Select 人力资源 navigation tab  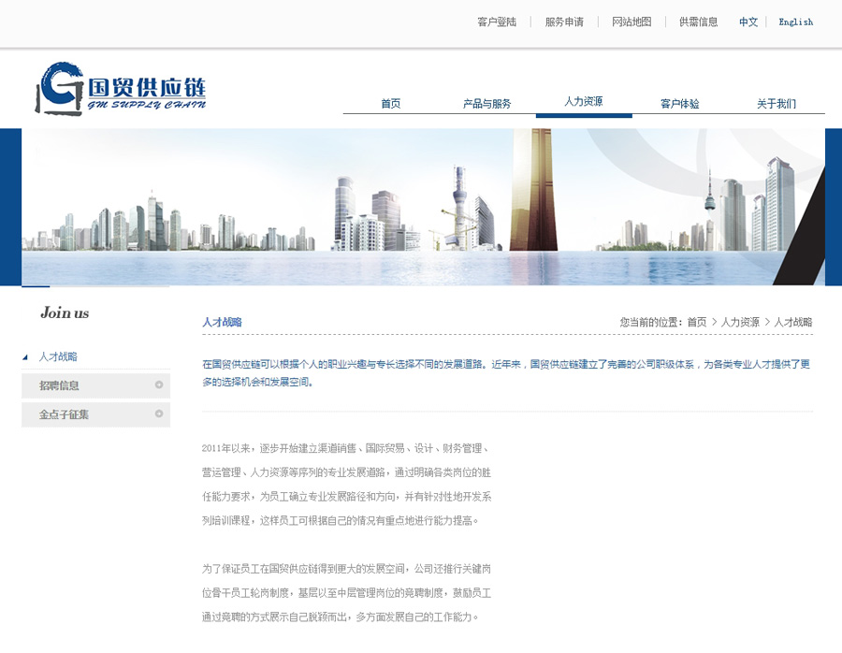coord(584,101)
